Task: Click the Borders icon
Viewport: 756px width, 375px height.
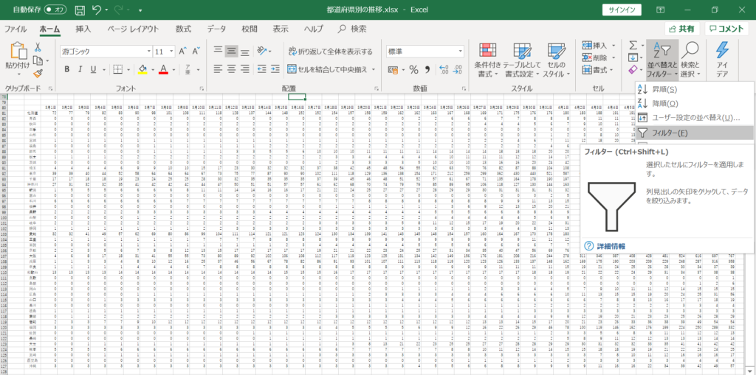Action: click(x=117, y=69)
